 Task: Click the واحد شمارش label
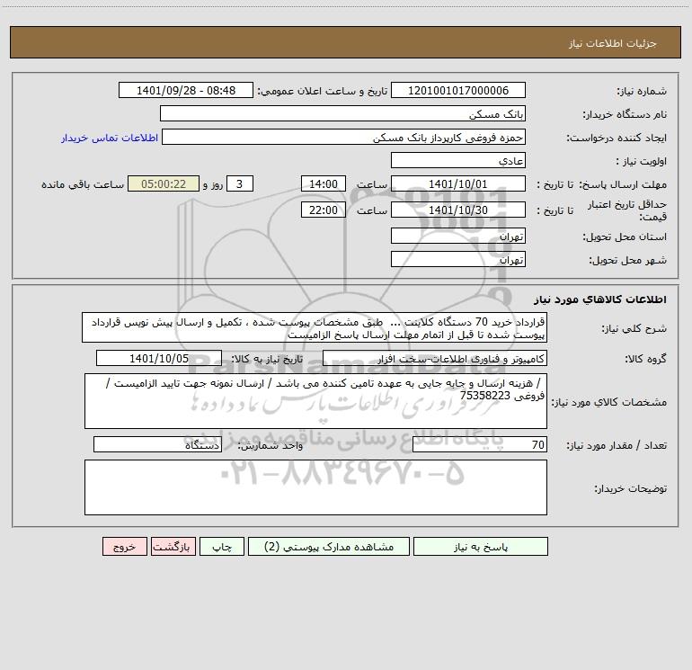(271, 446)
